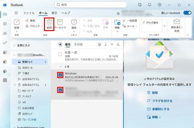
Task: Open the Calendar module in left rail
Action: pos(5,24)
